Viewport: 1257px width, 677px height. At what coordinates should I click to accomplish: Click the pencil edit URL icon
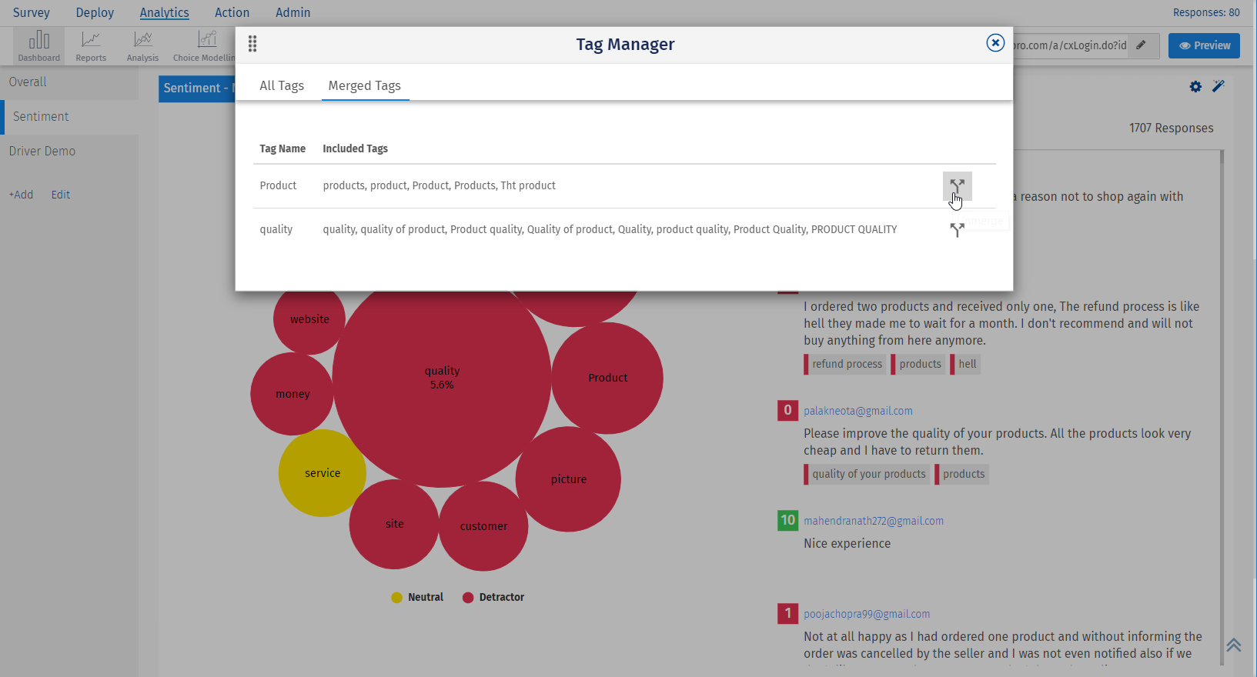1142,45
